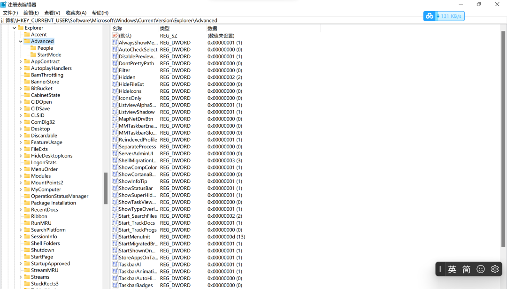
Task: Expand the StartupApproved node
Action: click(x=21, y=264)
